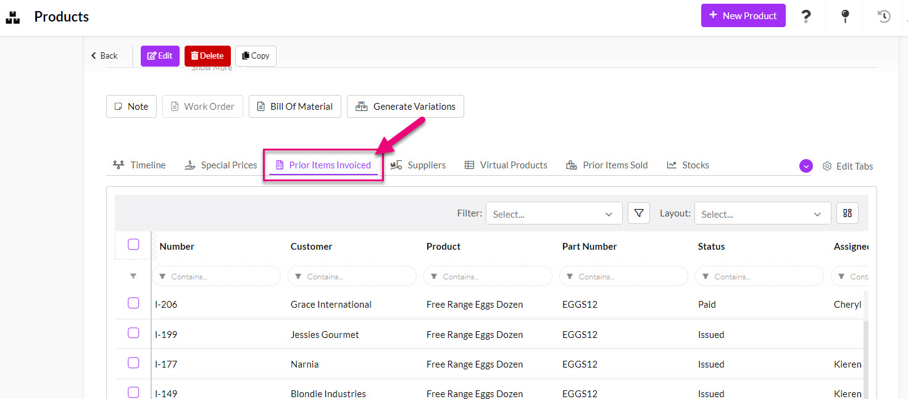Click invoice number I-177

(166, 364)
